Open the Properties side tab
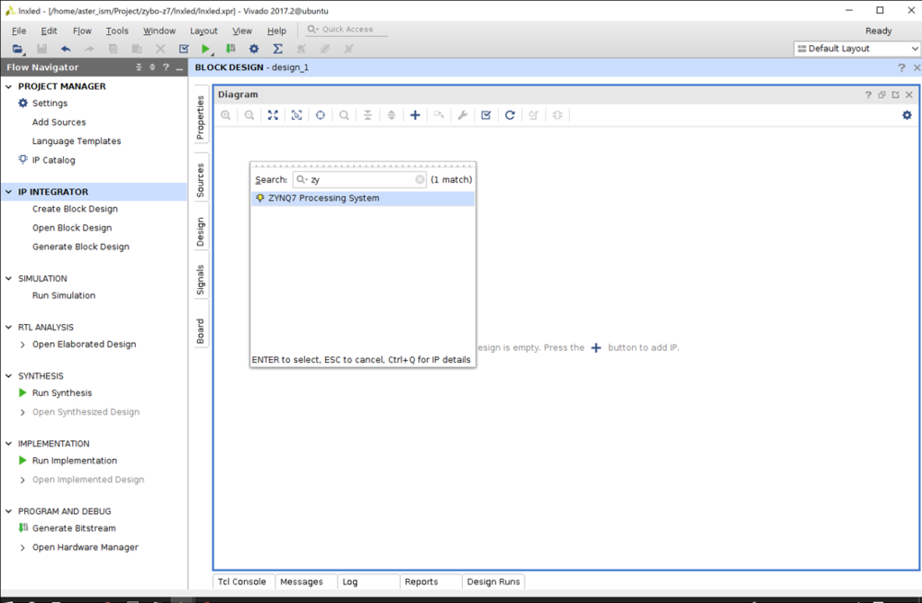Image resolution: width=922 pixels, height=603 pixels. [201, 117]
